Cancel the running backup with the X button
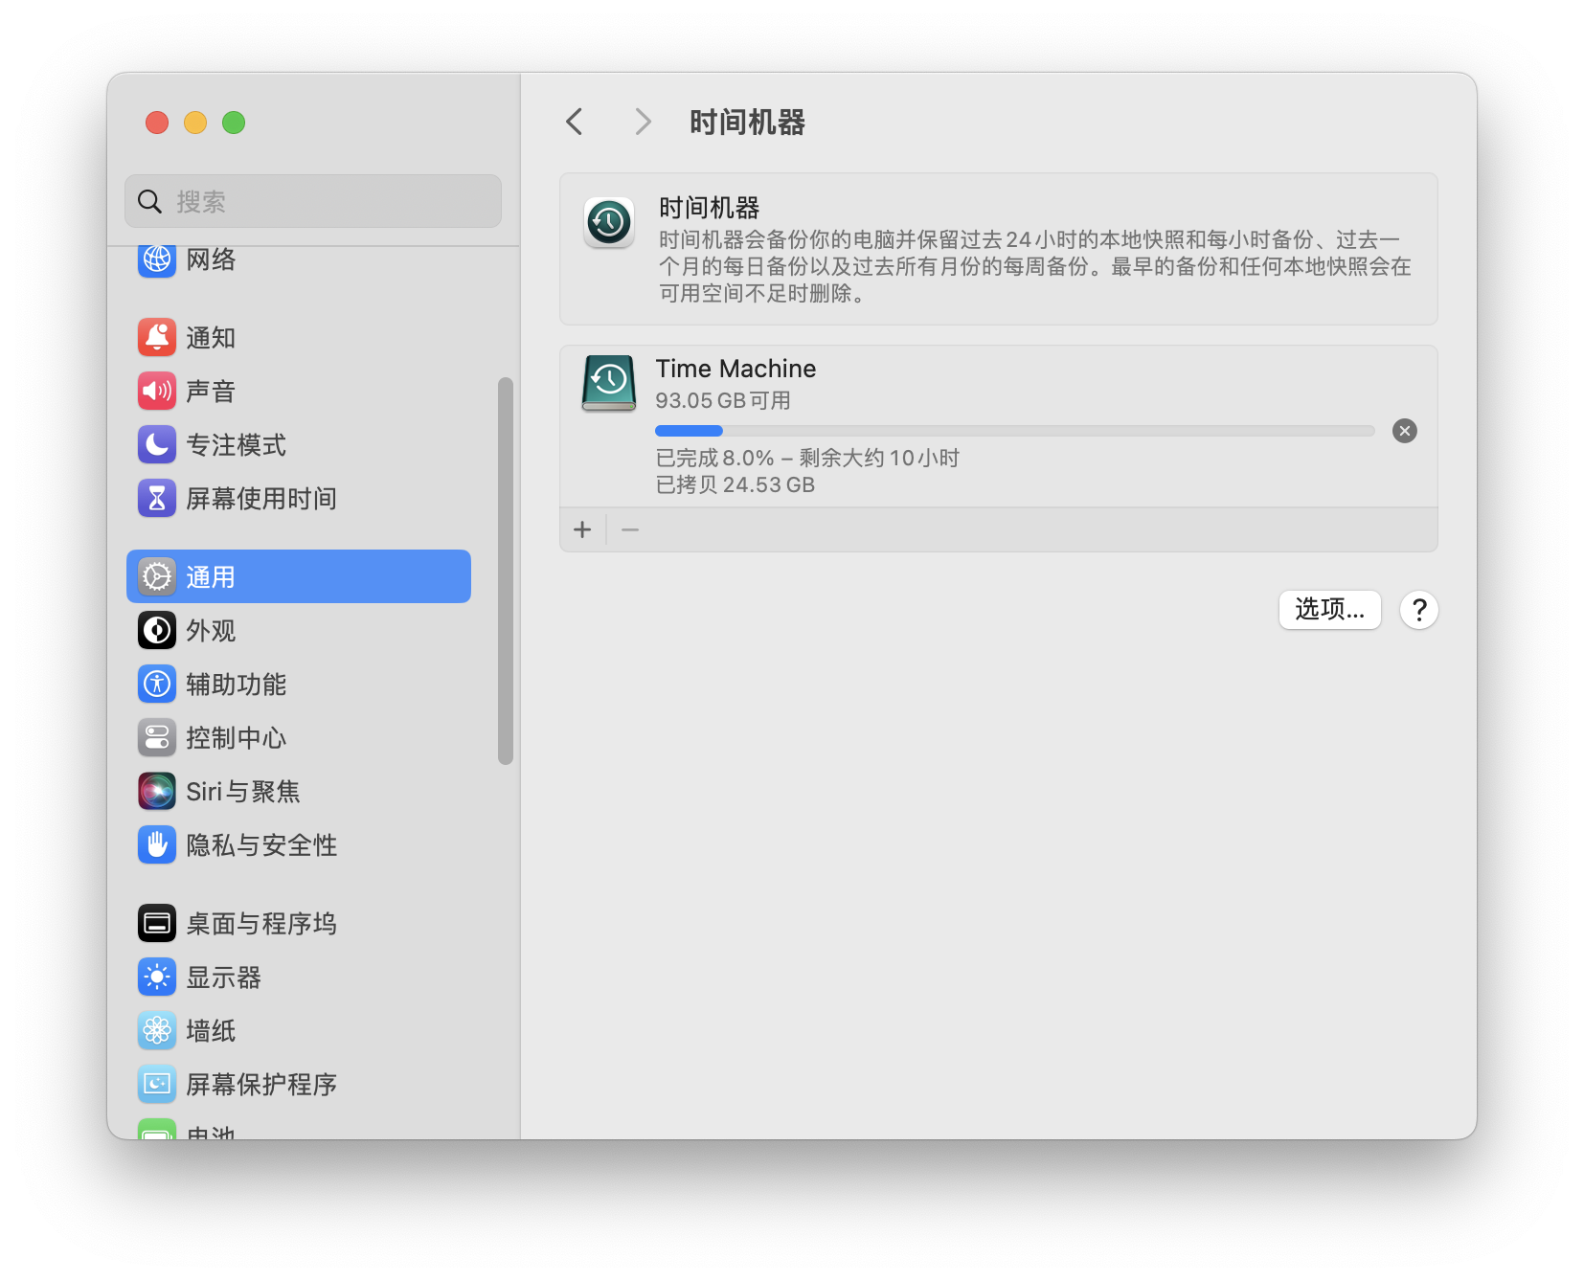The image size is (1584, 1281). click(1404, 431)
